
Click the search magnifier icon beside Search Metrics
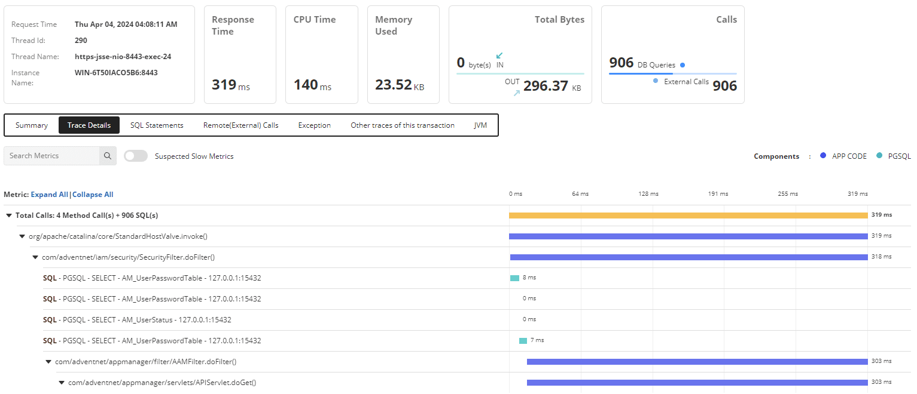(x=108, y=156)
